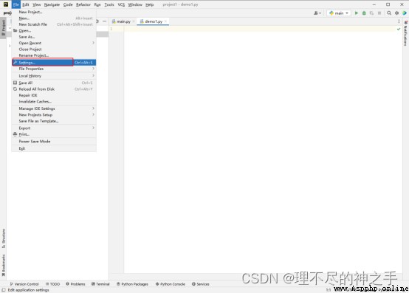This screenshot has height=293, width=409.
Task: Click the PyCharm application icon
Action: point(6,4)
